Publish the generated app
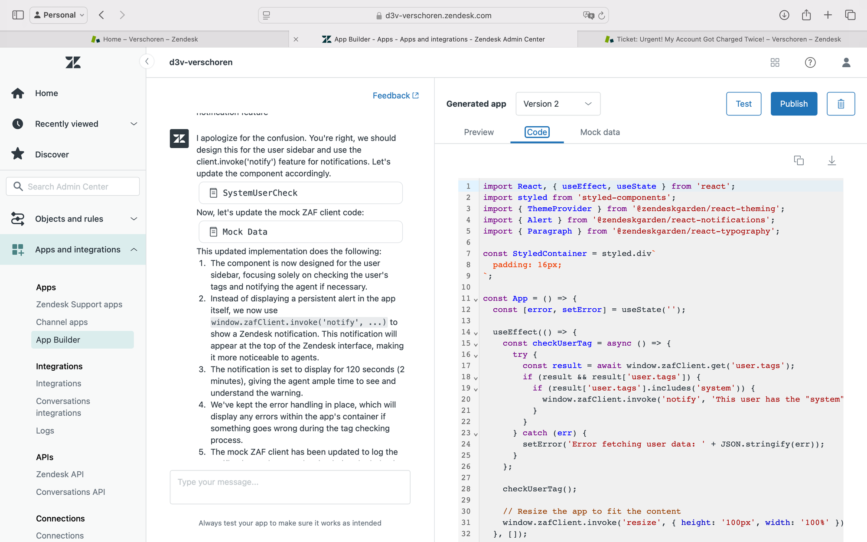 coord(794,104)
